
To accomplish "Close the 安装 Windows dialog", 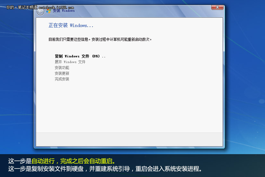I will 217,7.
